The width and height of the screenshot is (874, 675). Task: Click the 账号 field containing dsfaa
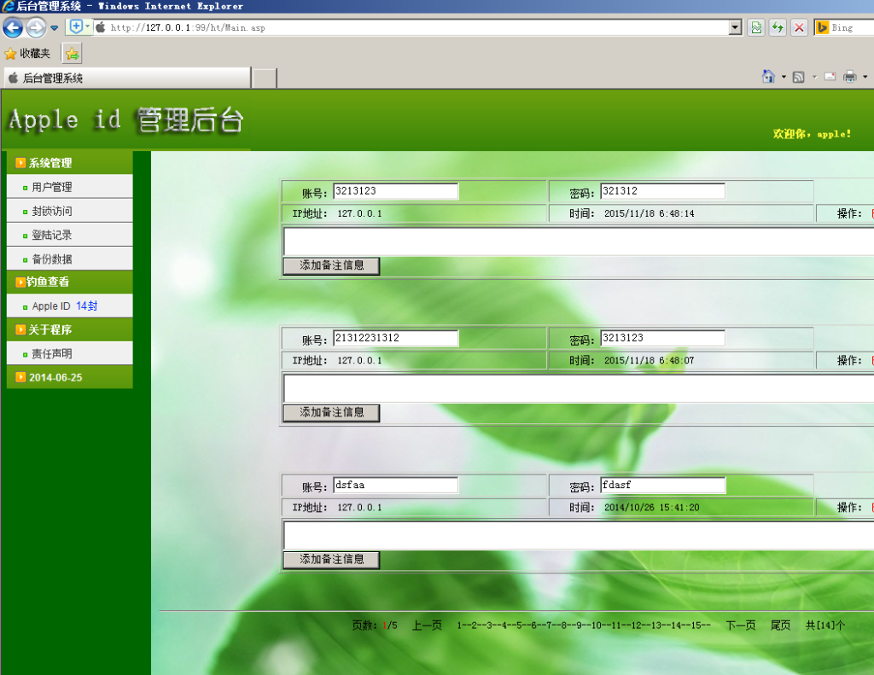point(396,486)
